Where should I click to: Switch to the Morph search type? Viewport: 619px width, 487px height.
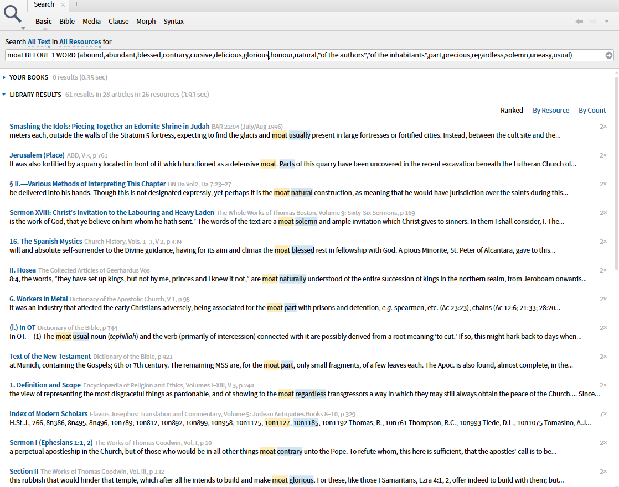point(146,21)
